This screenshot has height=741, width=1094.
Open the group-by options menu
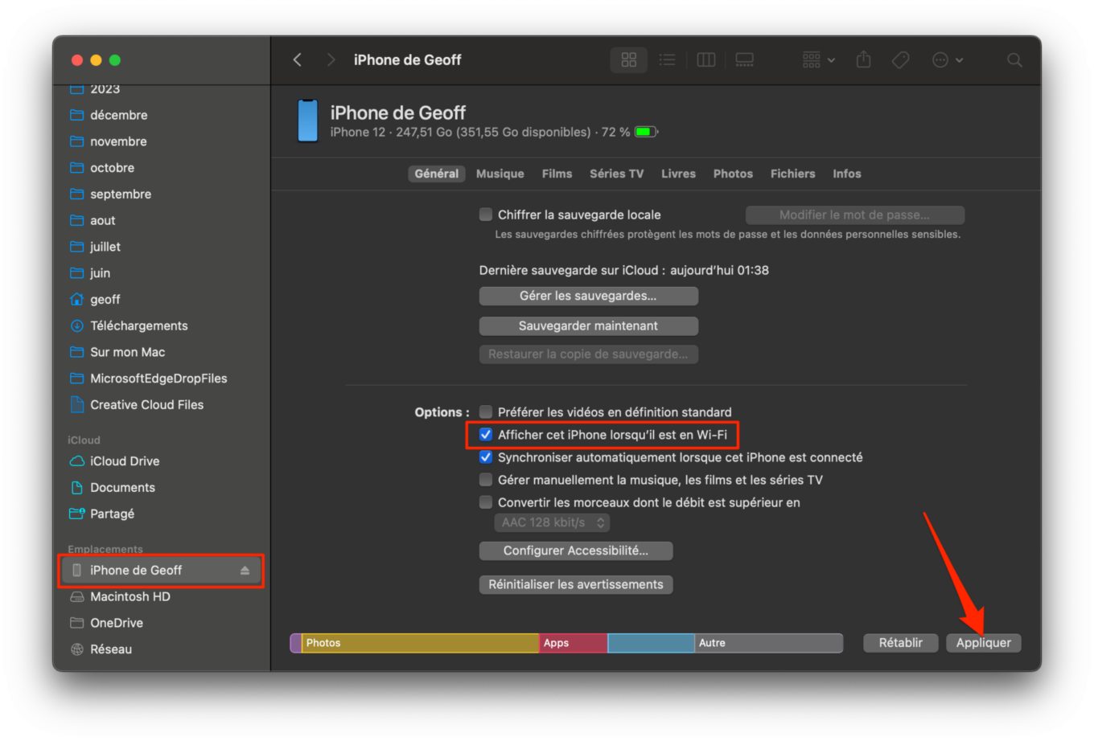pos(819,59)
